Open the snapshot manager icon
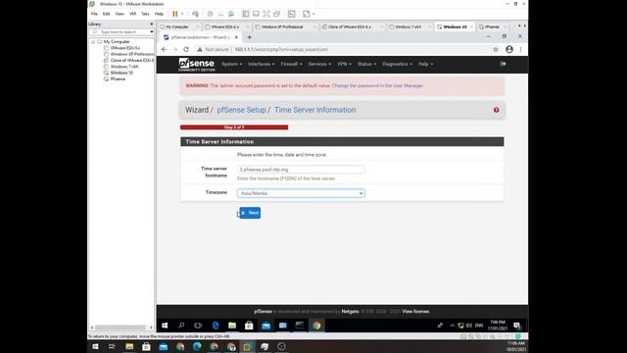The image size is (627, 353). 231,14
